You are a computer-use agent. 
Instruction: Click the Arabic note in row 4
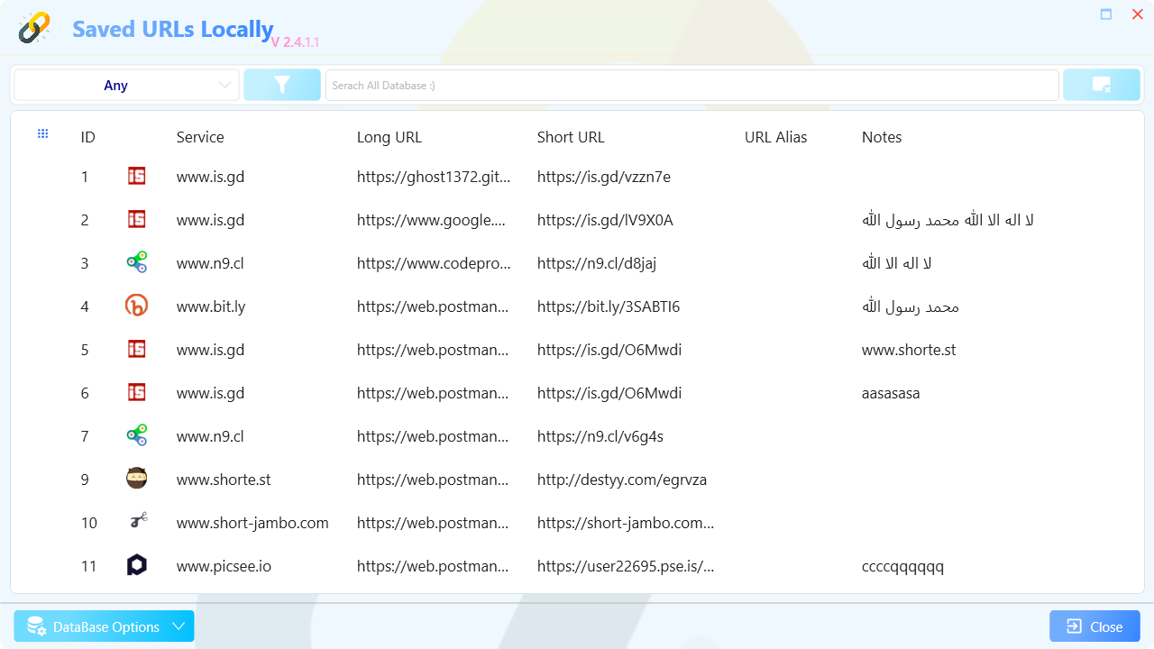[x=911, y=306]
